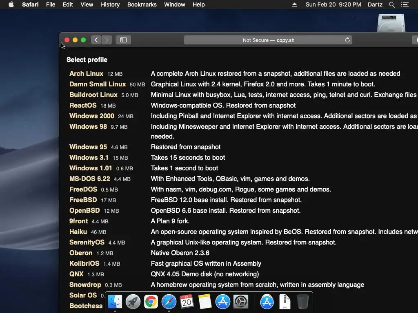The image size is (418, 313).
Task: Select the QNX profile
Action: [76, 274]
